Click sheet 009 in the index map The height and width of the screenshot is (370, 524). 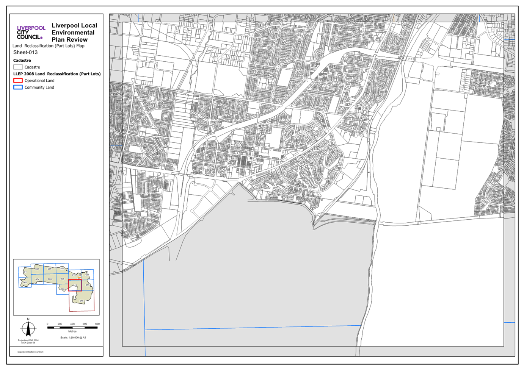click(x=63, y=289)
